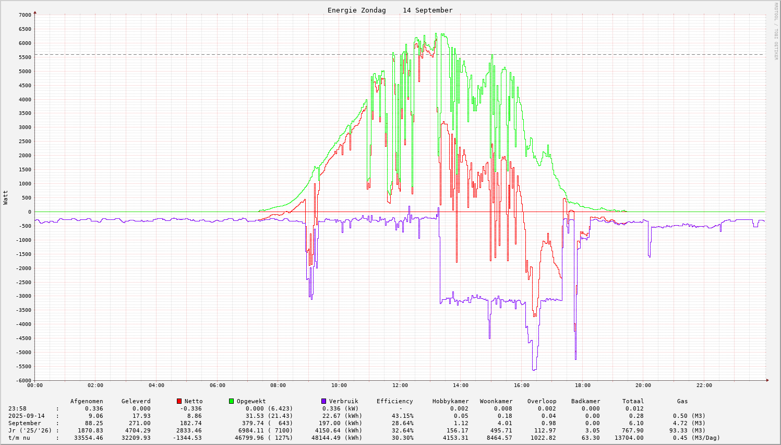This screenshot has width=781, height=445.
Task: Click the purple Verbruik legend swatch
Action: (x=323, y=401)
